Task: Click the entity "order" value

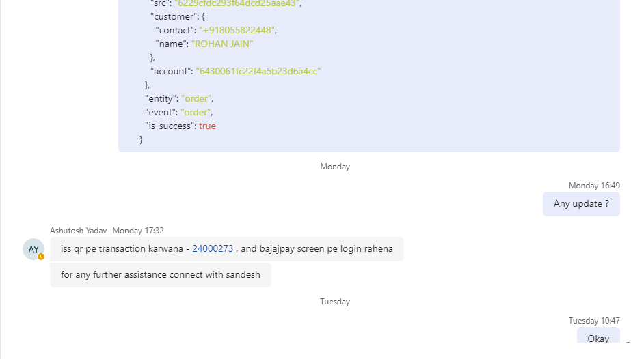Action: (197, 98)
